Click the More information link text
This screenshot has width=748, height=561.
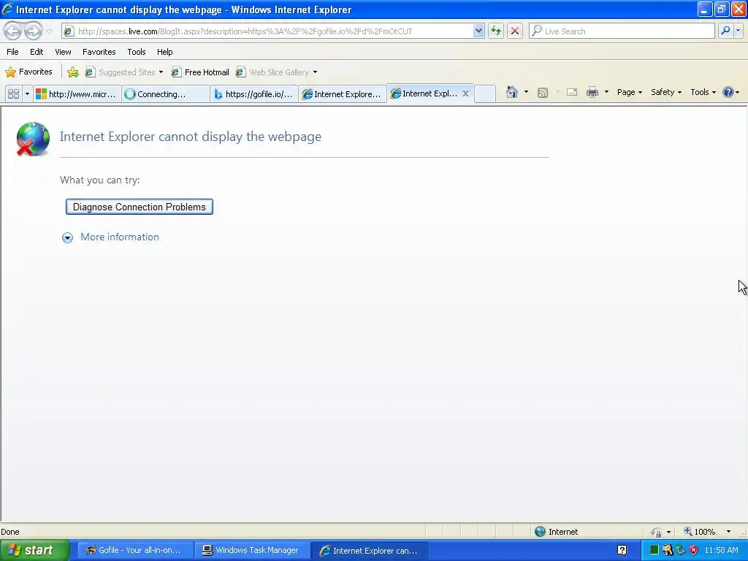[x=120, y=237]
